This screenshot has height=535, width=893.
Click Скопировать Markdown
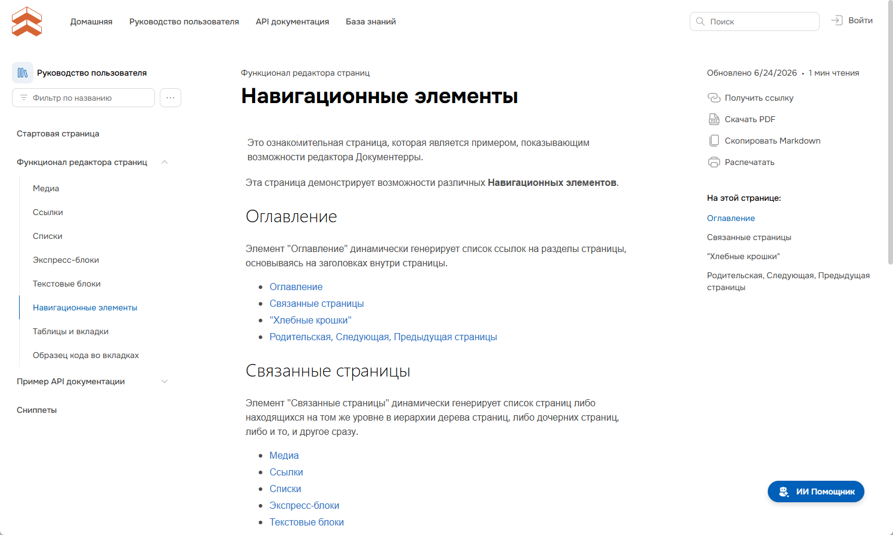[773, 141]
